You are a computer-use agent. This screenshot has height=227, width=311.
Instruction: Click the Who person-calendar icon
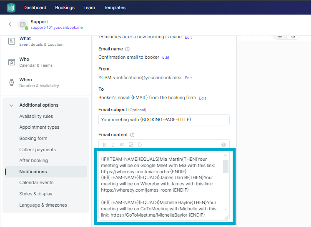(12, 62)
